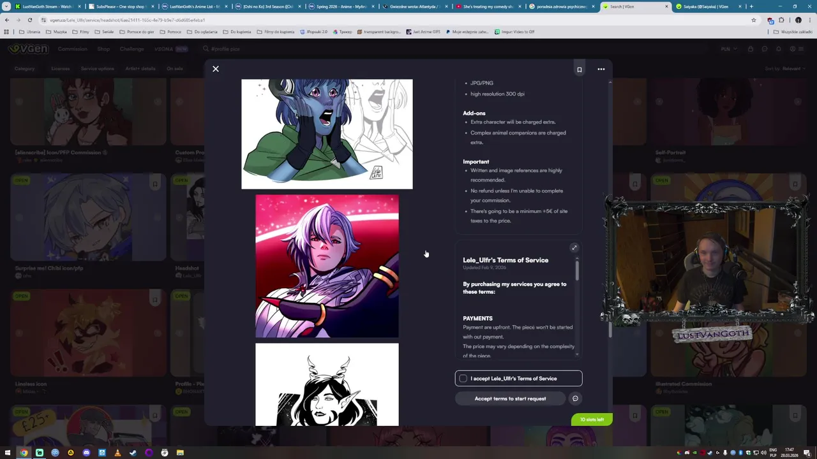Open the Shop nav item
817x459 pixels.
[103, 49]
